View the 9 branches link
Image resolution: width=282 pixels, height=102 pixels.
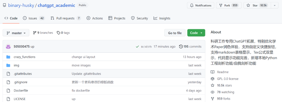(x=43, y=33)
